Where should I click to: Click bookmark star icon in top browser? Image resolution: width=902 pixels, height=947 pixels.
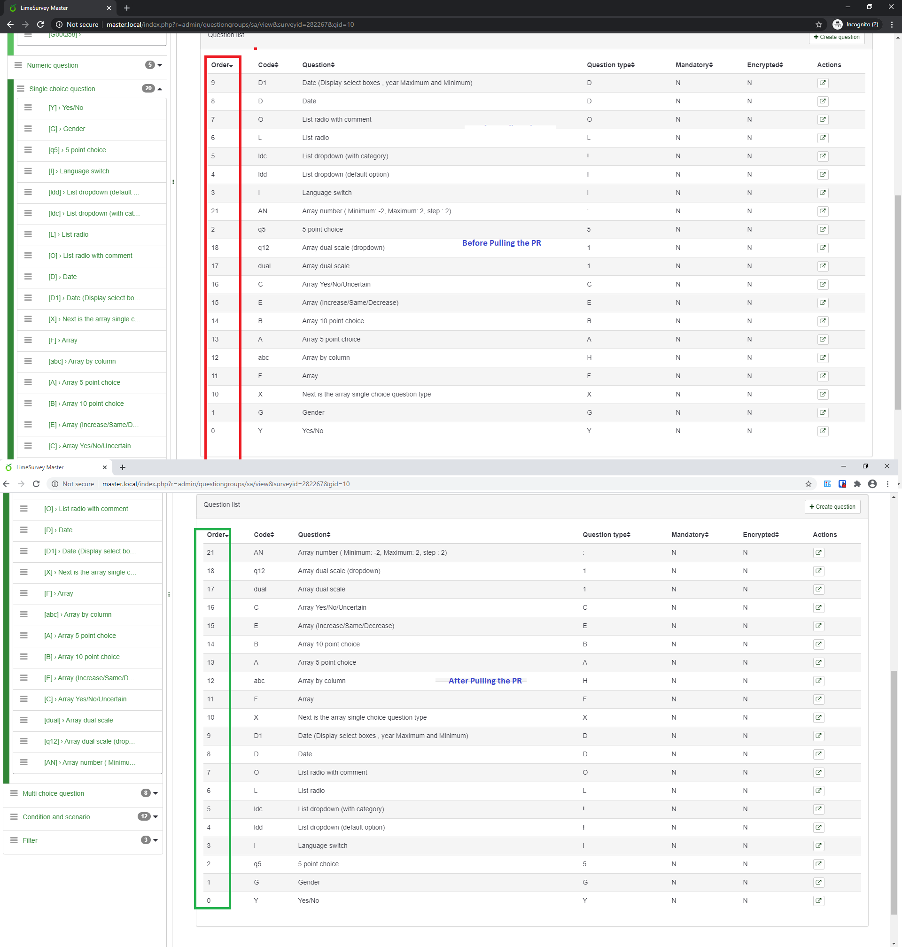tap(819, 24)
